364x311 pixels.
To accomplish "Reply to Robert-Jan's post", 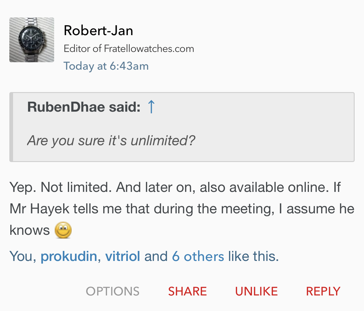I will 323,291.
